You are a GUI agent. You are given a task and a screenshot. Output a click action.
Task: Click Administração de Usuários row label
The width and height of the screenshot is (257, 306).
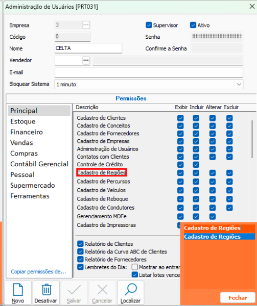107,149
